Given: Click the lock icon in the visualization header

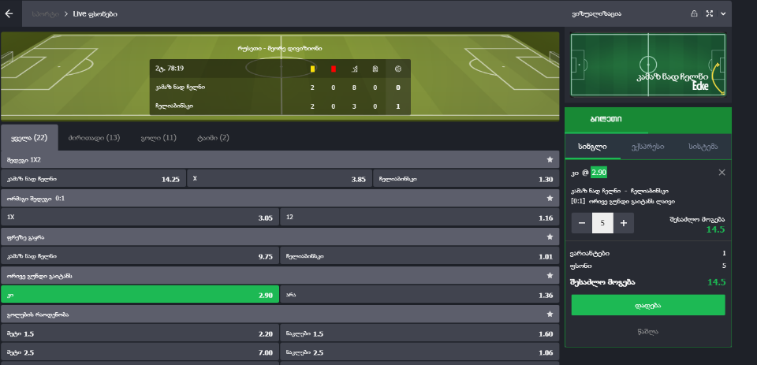Looking at the screenshot, I should pyautogui.click(x=694, y=14).
